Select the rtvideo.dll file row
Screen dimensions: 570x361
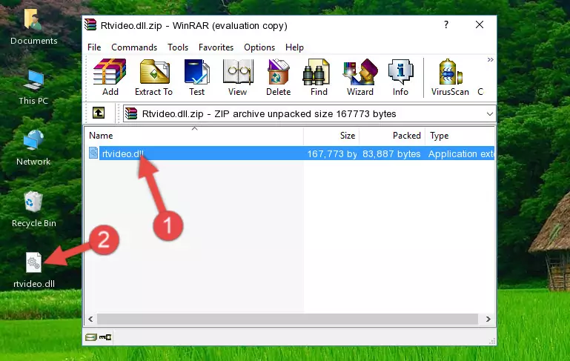coord(291,153)
